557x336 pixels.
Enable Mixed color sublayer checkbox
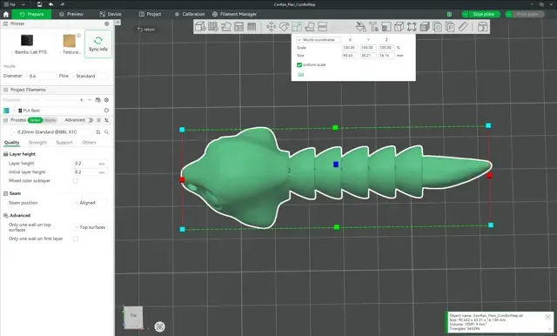tap(76, 181)
